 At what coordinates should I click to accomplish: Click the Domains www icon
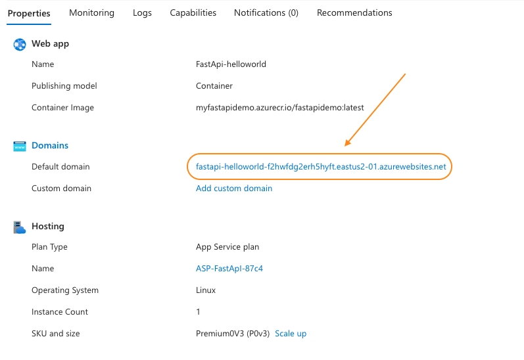[19, 146]
